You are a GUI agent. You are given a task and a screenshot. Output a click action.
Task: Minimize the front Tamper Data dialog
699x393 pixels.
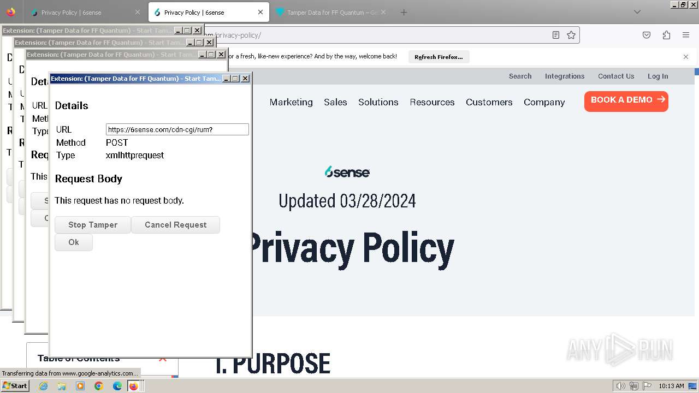(x=226, y=79)
